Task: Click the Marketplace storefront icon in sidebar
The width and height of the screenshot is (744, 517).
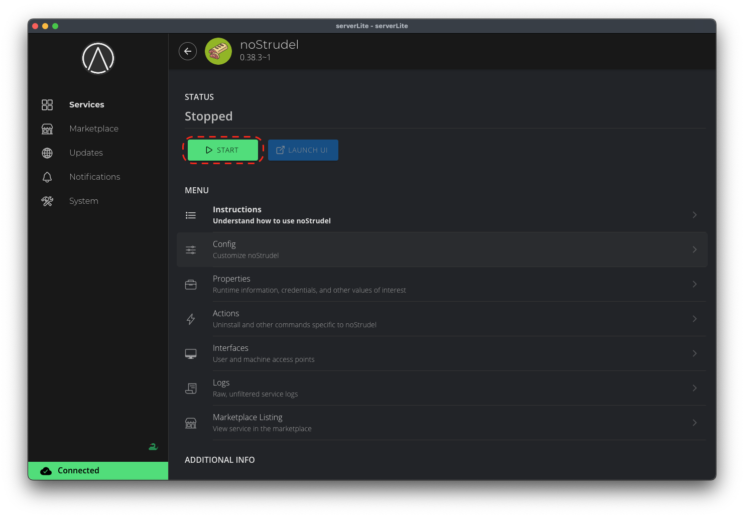Action: (47, 129)
